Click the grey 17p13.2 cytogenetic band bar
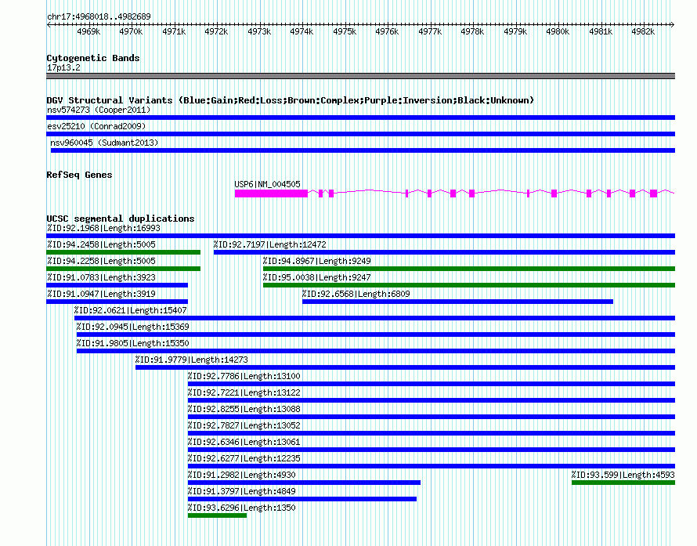The height and width of the screenshot is (546, 697). point(360,76)
